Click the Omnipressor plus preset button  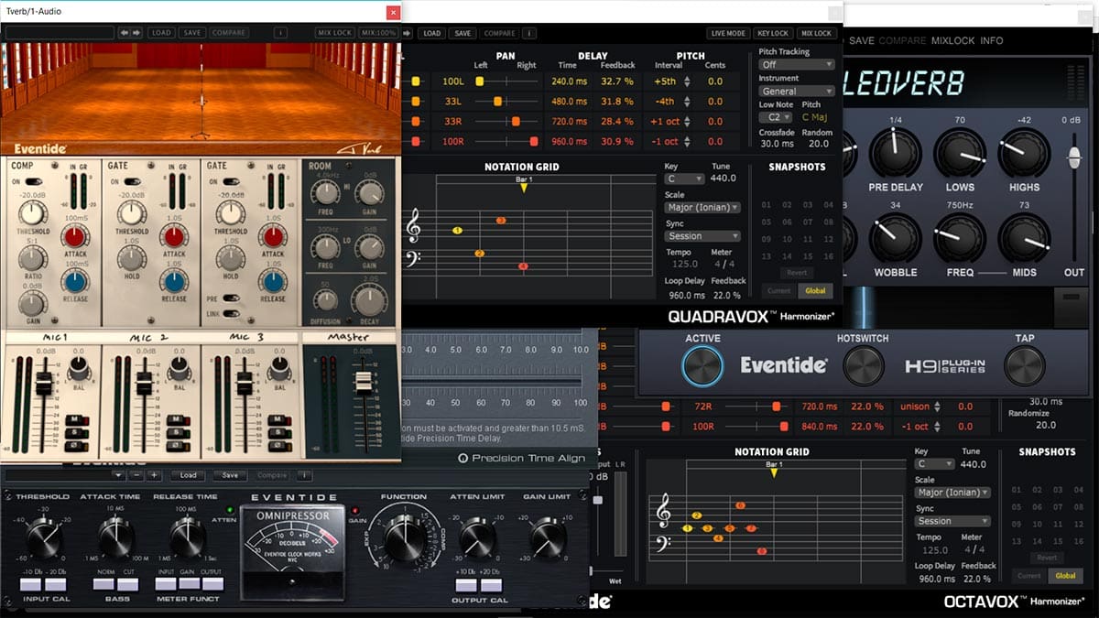click(154, 475)
